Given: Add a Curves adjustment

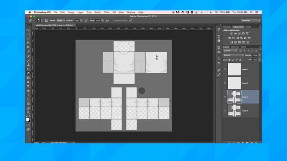Looking at the screenshot, I should click(239, 34).
